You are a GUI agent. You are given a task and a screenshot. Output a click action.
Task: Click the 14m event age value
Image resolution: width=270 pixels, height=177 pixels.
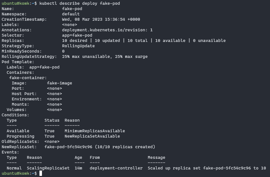click(78, 168)
